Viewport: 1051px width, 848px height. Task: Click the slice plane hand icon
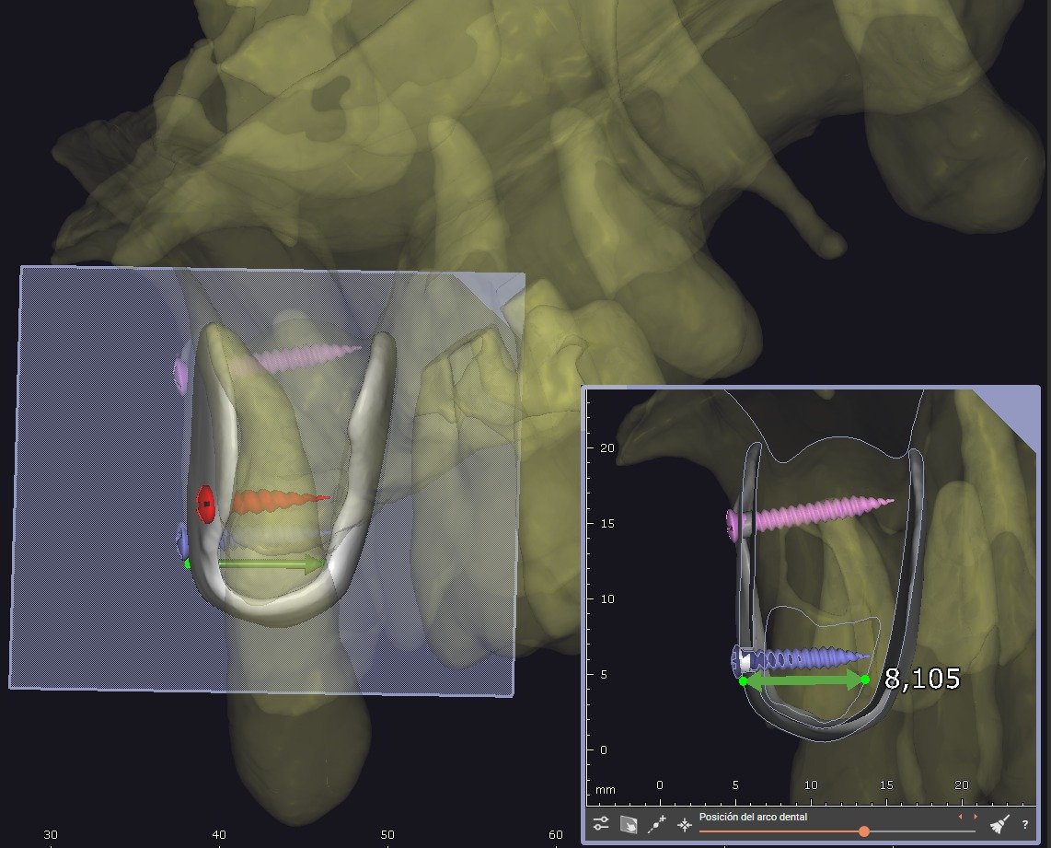[x=629, y=825]
